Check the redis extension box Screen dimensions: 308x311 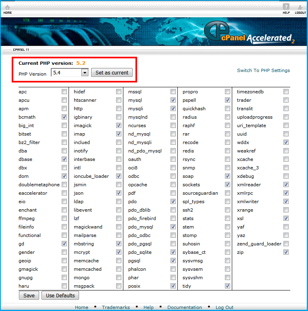227,151
